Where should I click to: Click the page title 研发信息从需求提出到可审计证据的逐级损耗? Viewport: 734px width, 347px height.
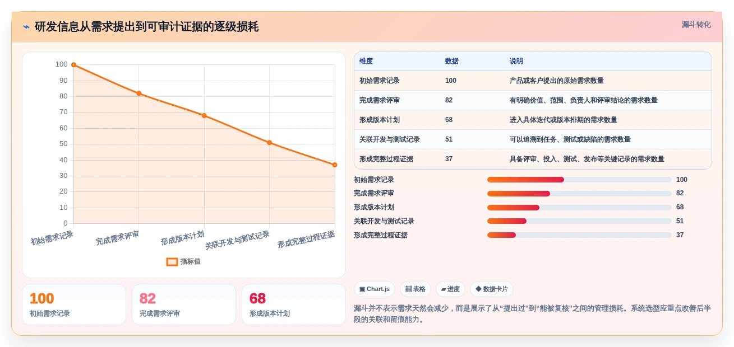[x=146, y=27]
